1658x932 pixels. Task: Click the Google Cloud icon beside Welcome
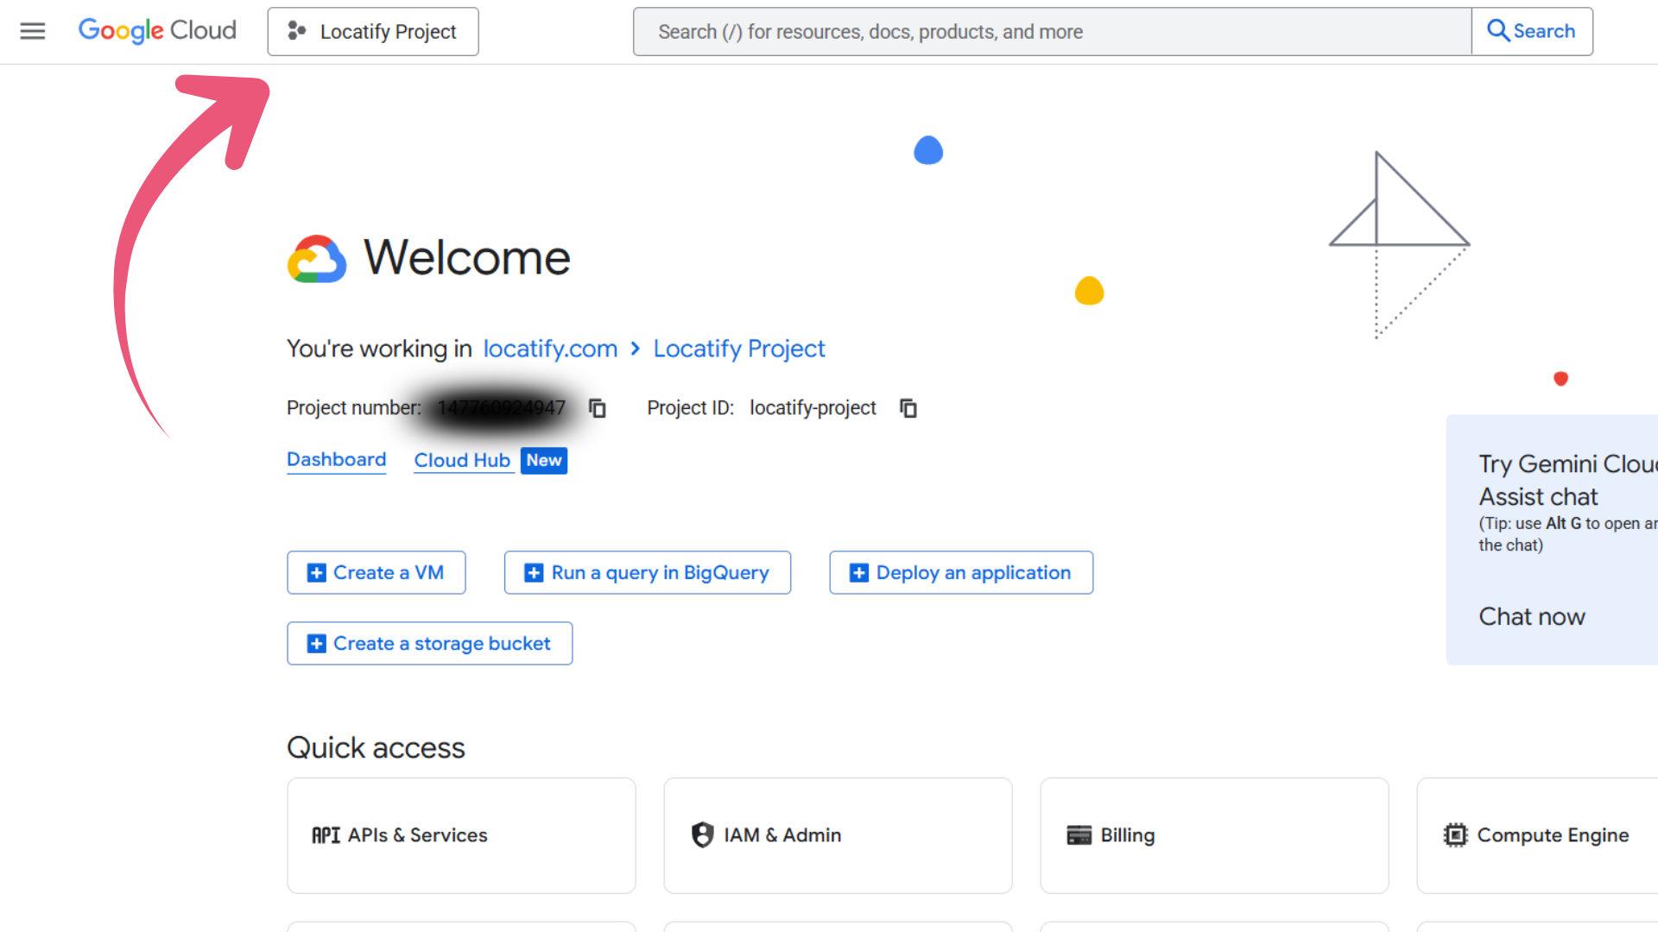click(x=317, y=259)
